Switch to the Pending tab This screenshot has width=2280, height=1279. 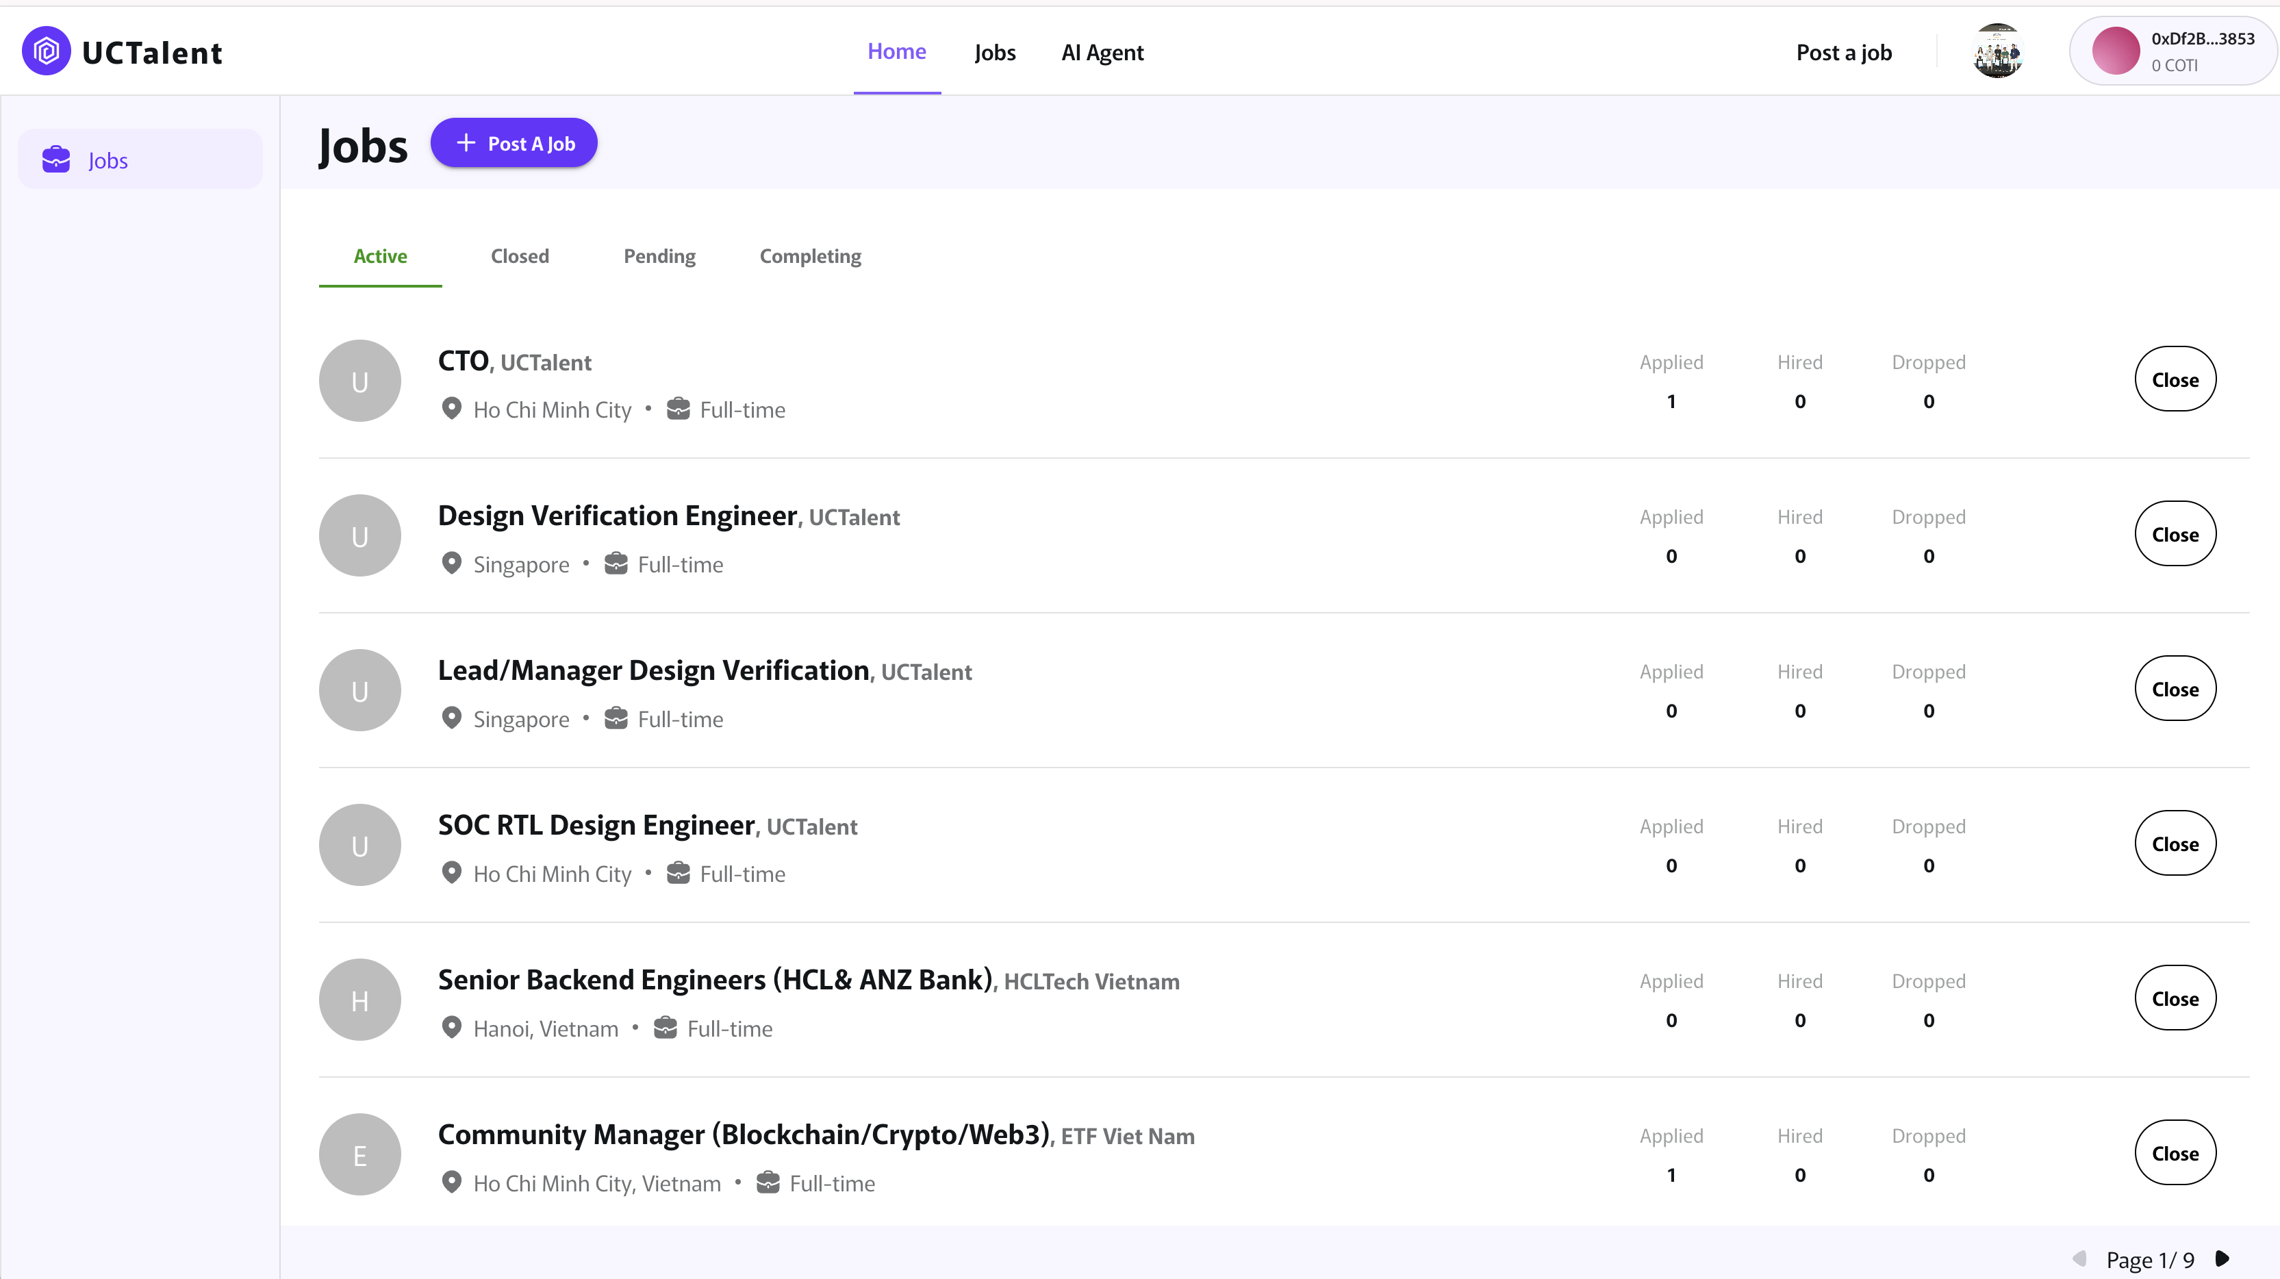659,256
